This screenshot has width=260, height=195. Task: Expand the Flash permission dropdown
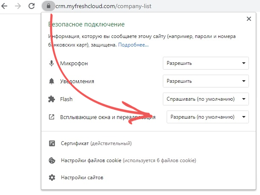point(206,99)
